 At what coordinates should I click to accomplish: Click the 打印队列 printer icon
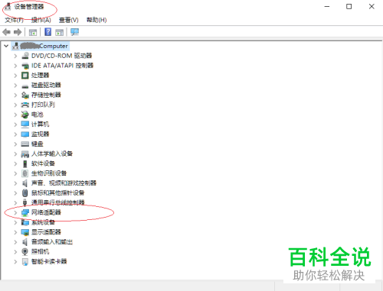click(25, 105)
